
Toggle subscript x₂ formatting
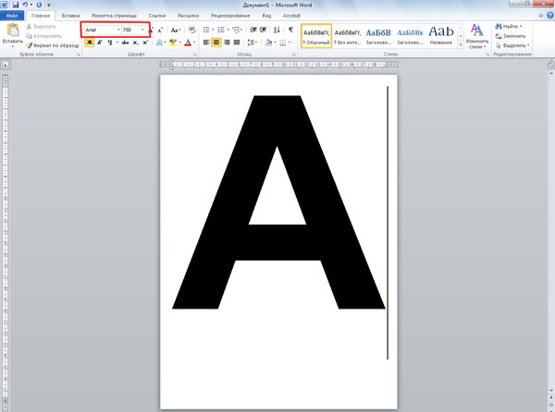135,42
